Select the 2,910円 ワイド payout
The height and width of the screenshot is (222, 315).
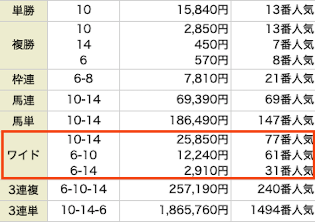pos(206,171)
